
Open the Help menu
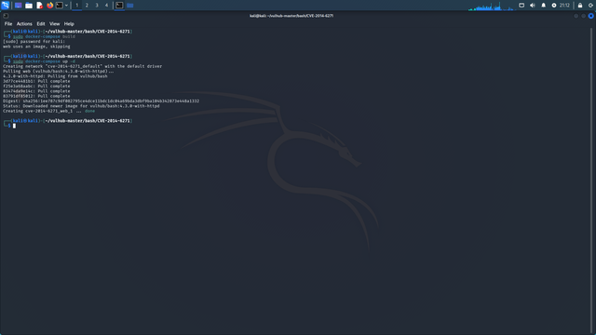pos(69,23)
